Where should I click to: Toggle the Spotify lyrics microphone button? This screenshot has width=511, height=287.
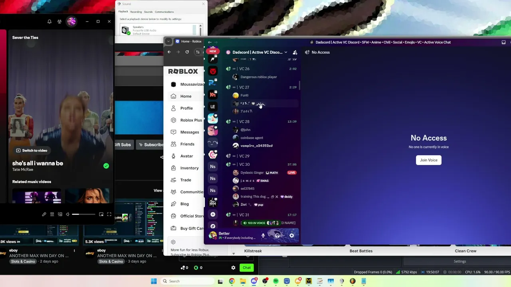point(44,214)
